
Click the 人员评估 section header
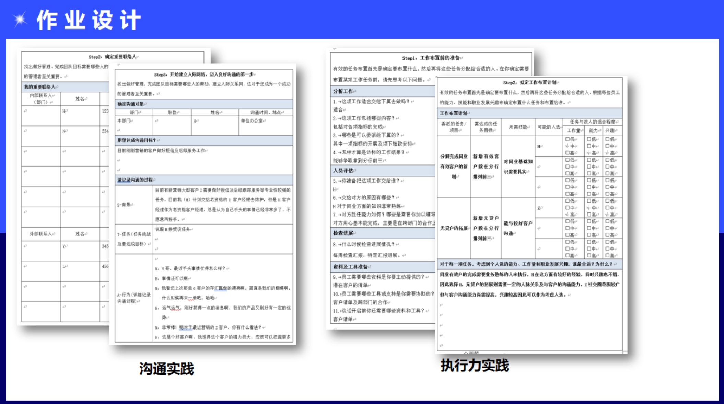coord(343,171)
